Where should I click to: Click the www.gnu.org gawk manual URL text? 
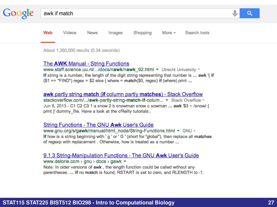coord(109,131)
